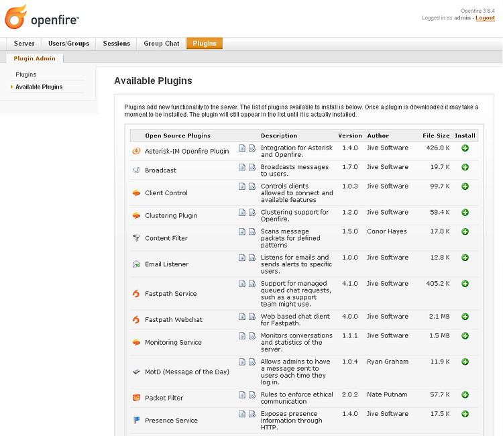Click the Email Listener plugin name
The width and height of the screenshot is (503, 436).
point(166,264)
